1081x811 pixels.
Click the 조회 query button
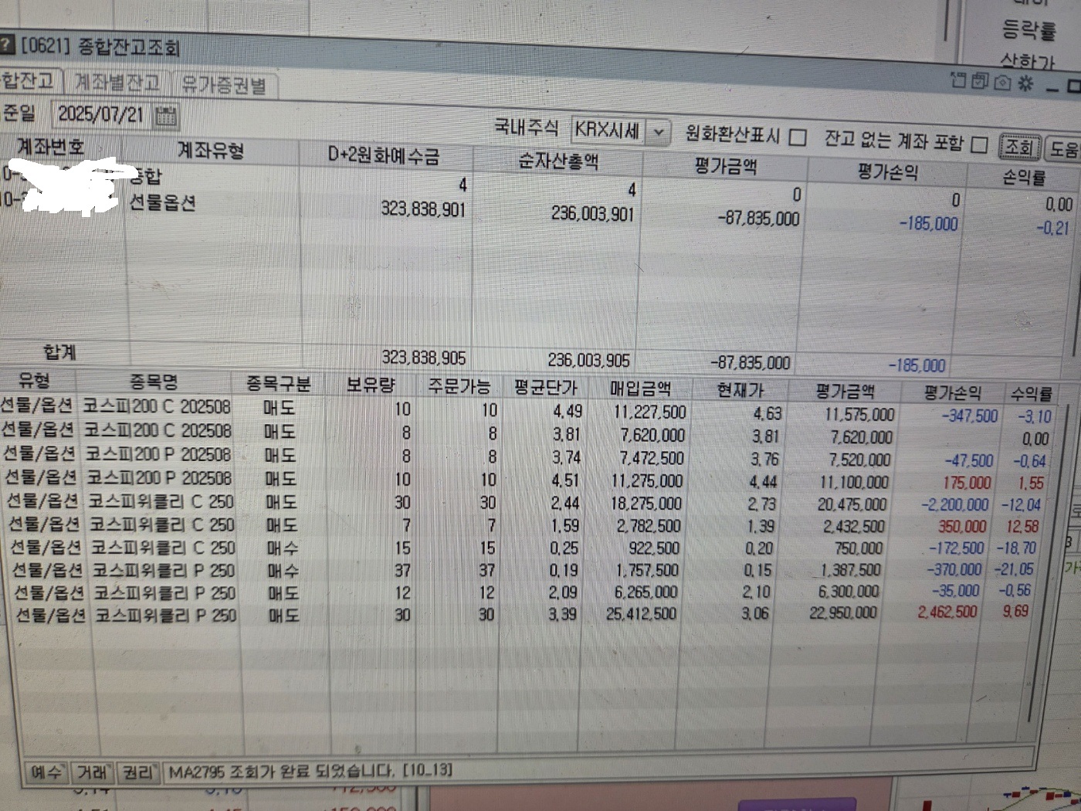point(1019,147)
